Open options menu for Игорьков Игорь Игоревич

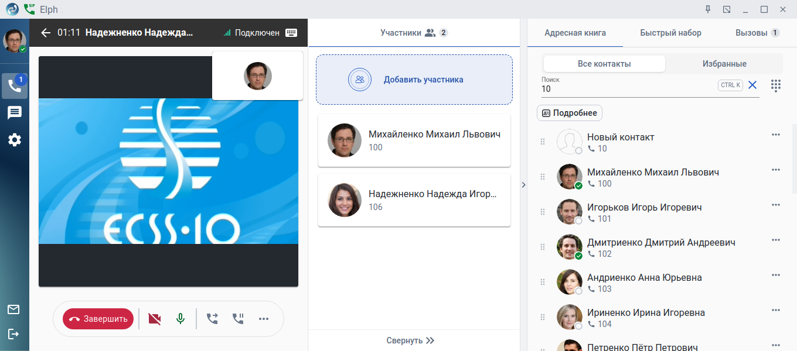point(776,205)
